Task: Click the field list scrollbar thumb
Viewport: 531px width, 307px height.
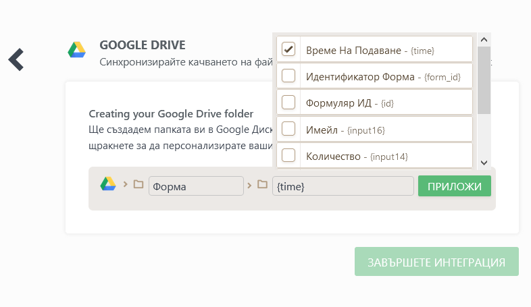Action: tap(484, 80)
